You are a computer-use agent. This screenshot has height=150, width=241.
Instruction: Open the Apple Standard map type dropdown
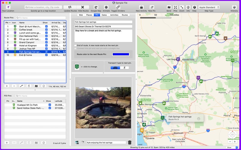pos(209,7)
